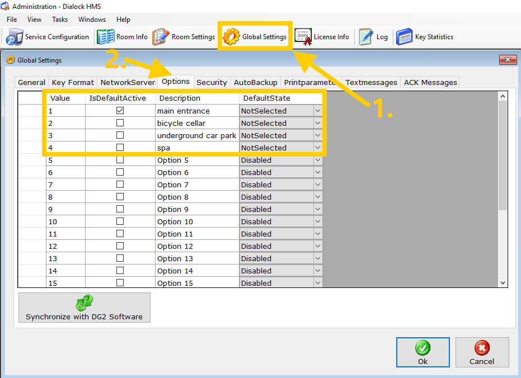This screenshot has height=378, width=521.
Task: Enable IsDefaultActive for bicycle cellar
Action: [x=120, y=123]
